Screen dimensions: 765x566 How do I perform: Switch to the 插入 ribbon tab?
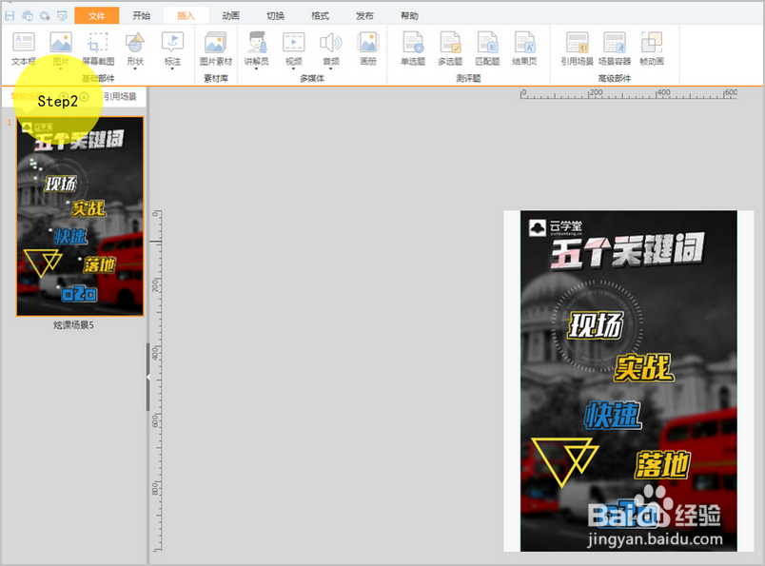click(x=186, y=15)
